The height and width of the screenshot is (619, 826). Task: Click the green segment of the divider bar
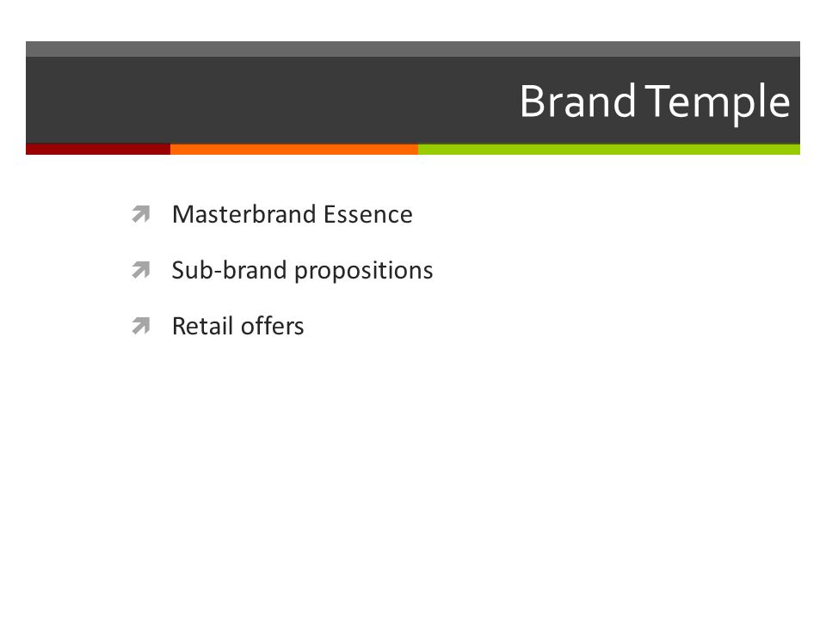[x=609, y=150]
